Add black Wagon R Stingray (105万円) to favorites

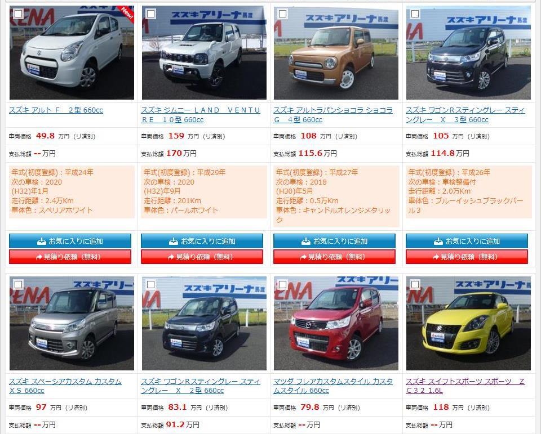[467, 241]
